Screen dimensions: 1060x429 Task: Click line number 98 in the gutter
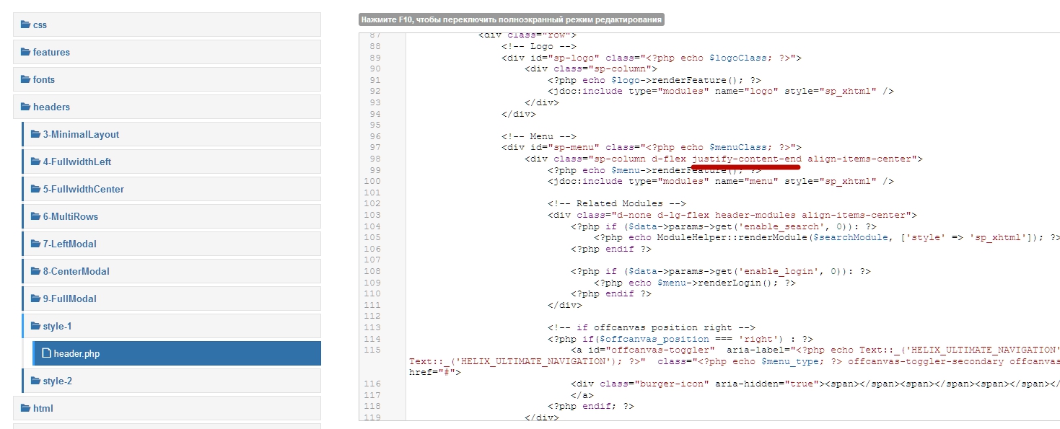coord(374,159)
